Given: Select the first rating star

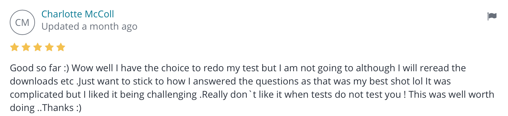Looking at the screenshot, I should point(14,47).
